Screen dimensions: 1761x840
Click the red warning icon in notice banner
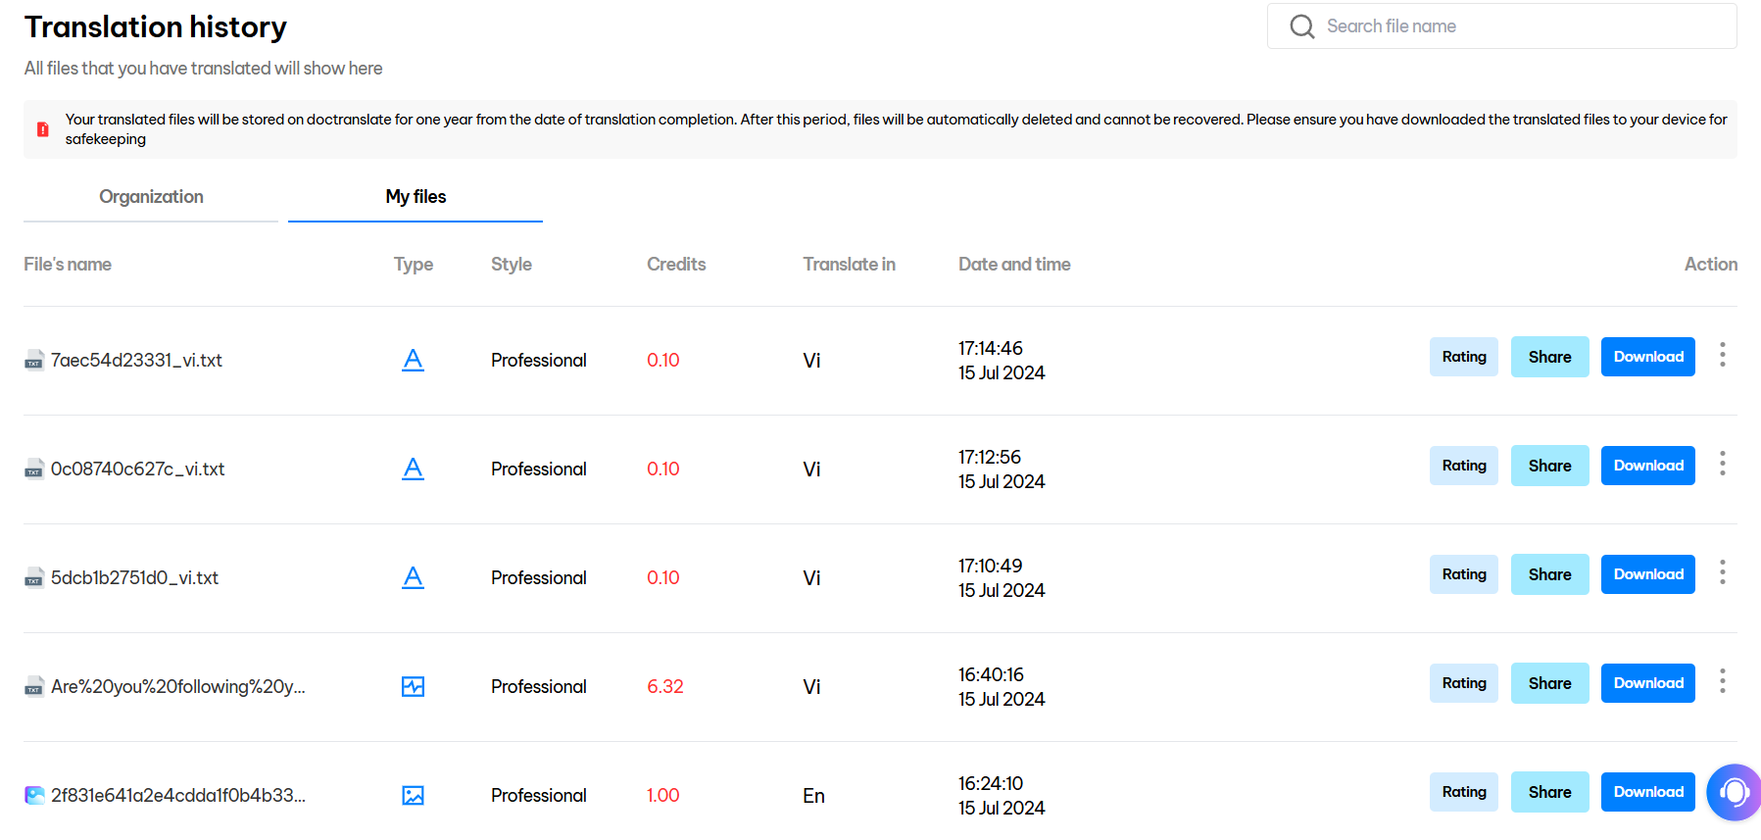43,129
